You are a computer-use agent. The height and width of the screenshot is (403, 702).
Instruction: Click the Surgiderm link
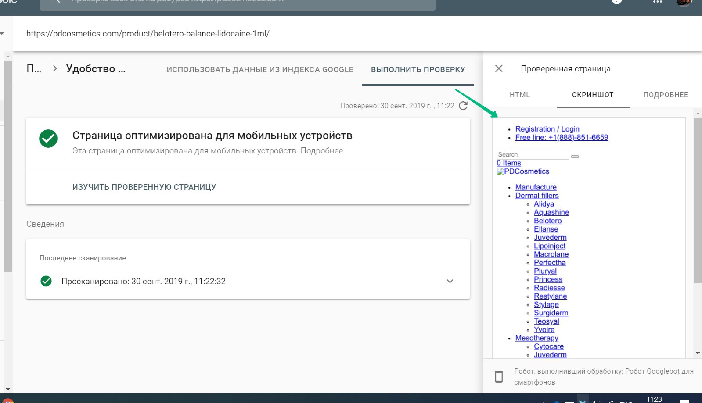click(551, 313)
